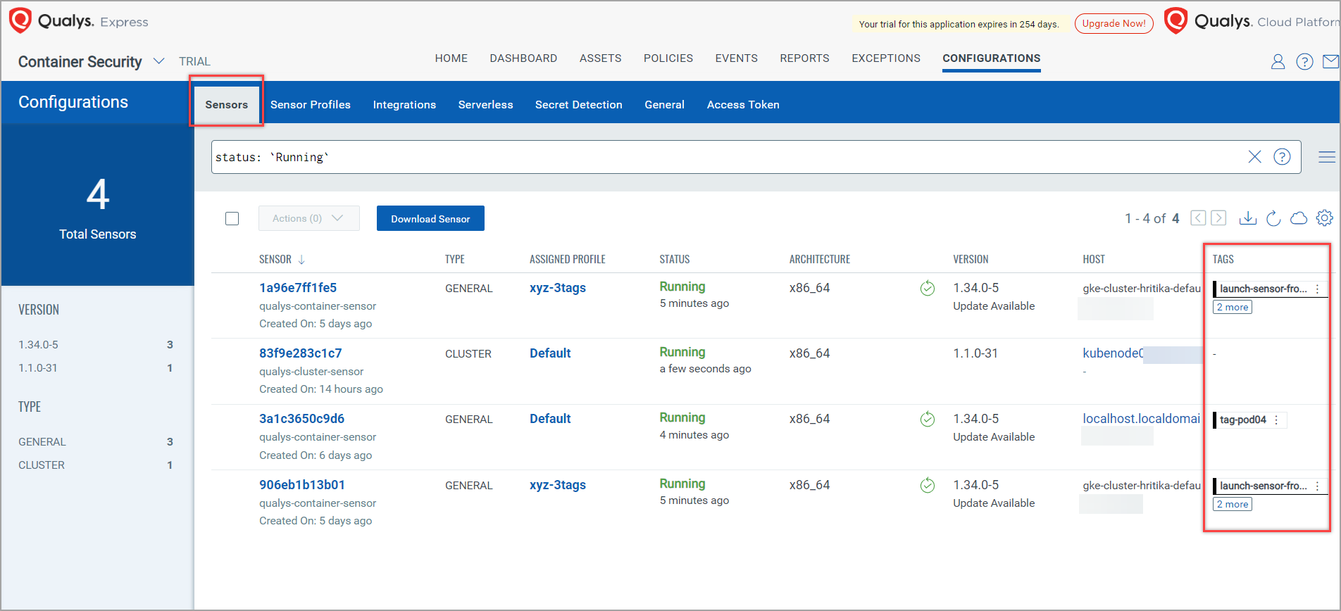Click update icon for sensor 3a1c3650c9d6
Screen dimensions: 1341x611
click(928, 419)
